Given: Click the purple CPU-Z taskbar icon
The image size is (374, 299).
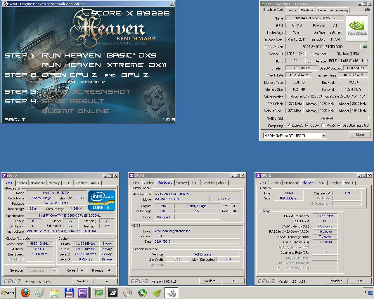Looking at the screenshot, I should [83, 293].
